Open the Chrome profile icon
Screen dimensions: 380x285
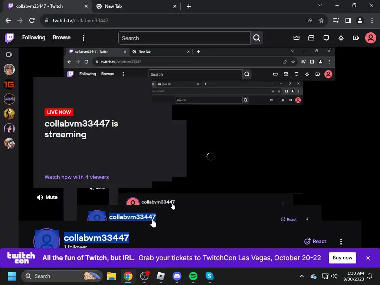click(x=360, y=21)
